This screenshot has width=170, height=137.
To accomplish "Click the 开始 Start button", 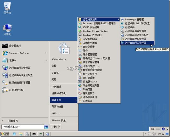I will [5, 134].
